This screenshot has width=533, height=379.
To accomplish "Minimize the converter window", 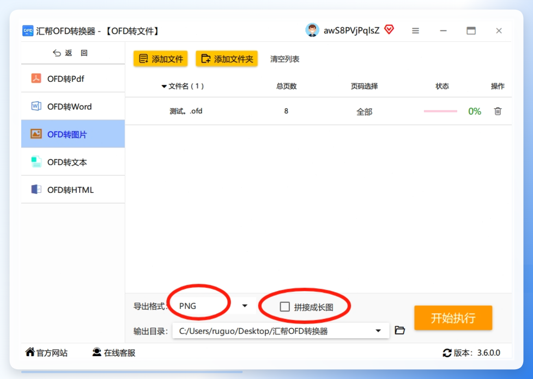I will (x=443, y=30).
